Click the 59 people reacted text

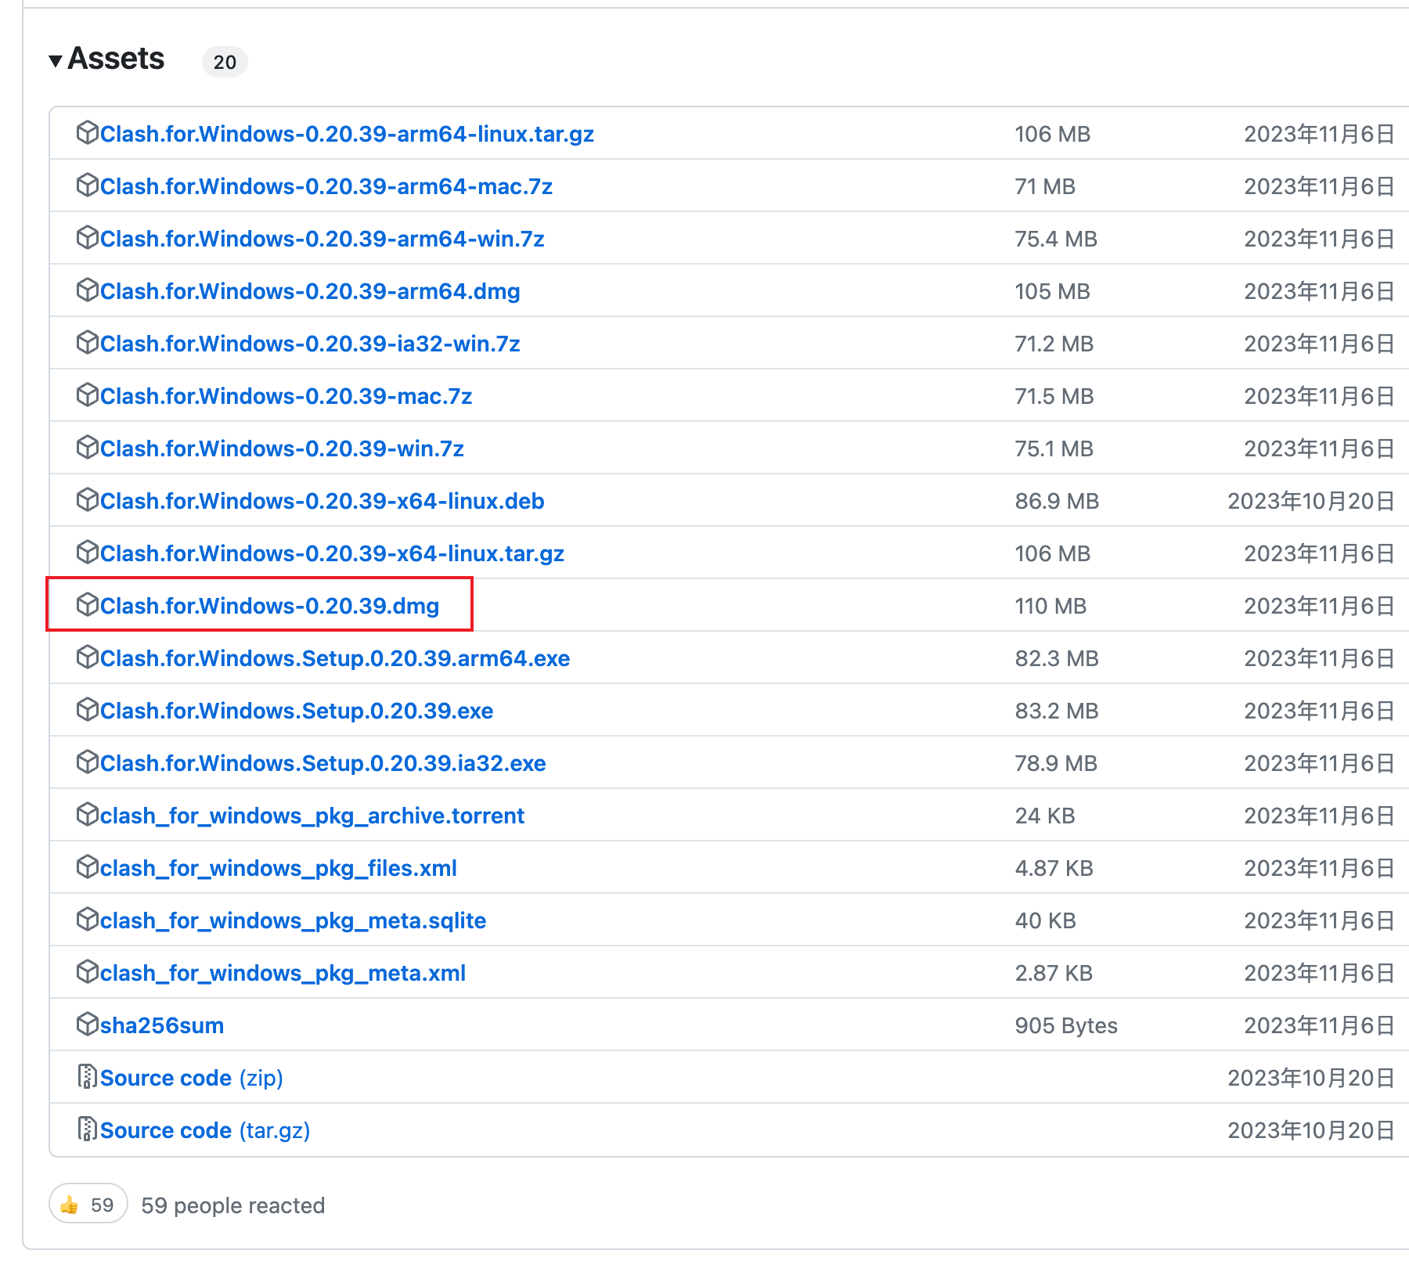click(x=232, y=1205)
